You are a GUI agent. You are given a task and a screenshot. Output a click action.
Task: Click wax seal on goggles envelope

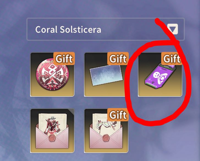coord(106,138)
